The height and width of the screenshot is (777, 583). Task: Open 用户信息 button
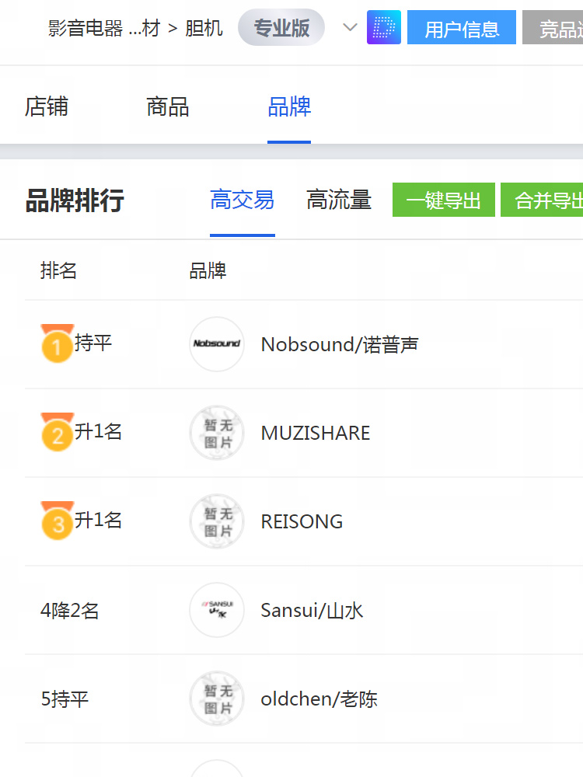pos(462,27)
